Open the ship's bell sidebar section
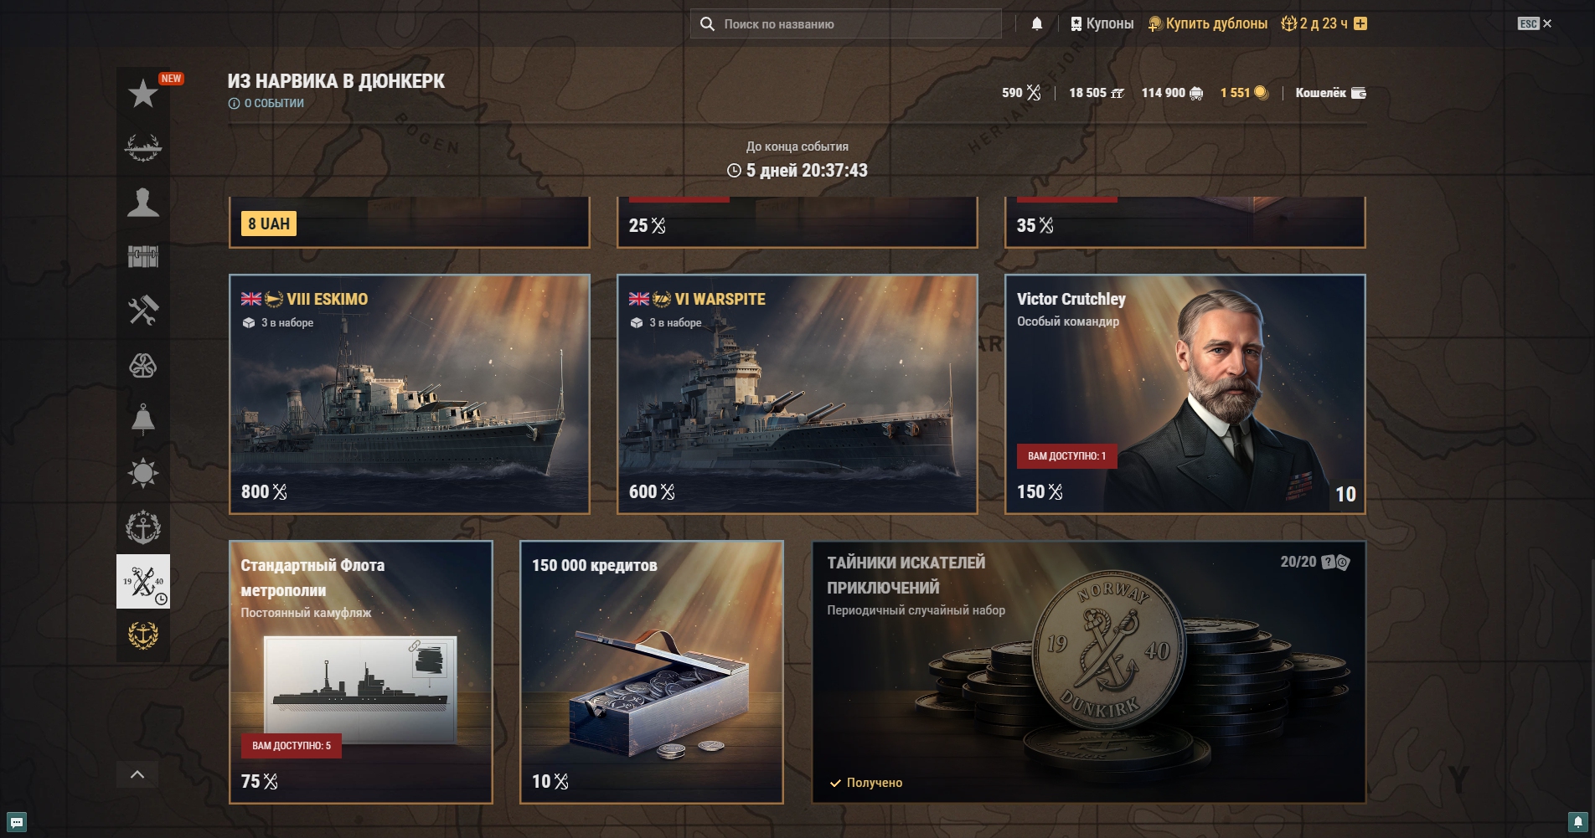 pyautogui.click(x=143, y=419)
